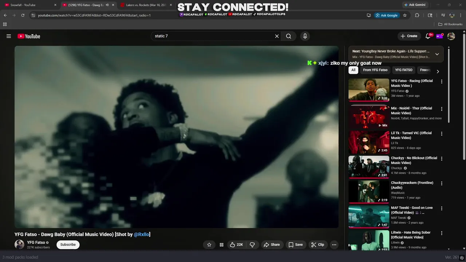Select the All filter chip
The width and height of the screenshot is (466, 262).
tap(353, 70)
